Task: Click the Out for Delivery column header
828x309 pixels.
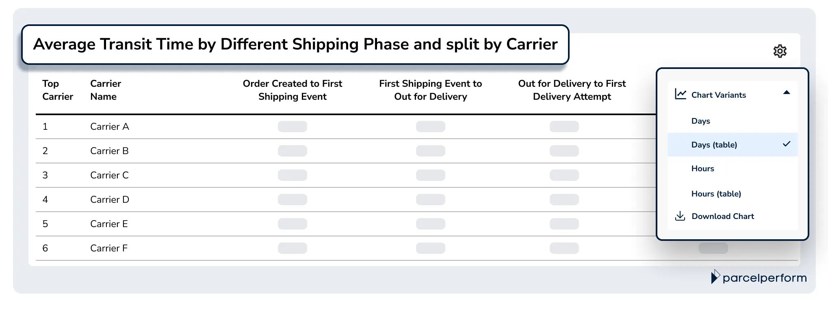Action: [x=572, y=90]
